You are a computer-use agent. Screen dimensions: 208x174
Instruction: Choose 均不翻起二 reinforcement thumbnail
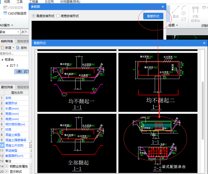pos(158,82)
